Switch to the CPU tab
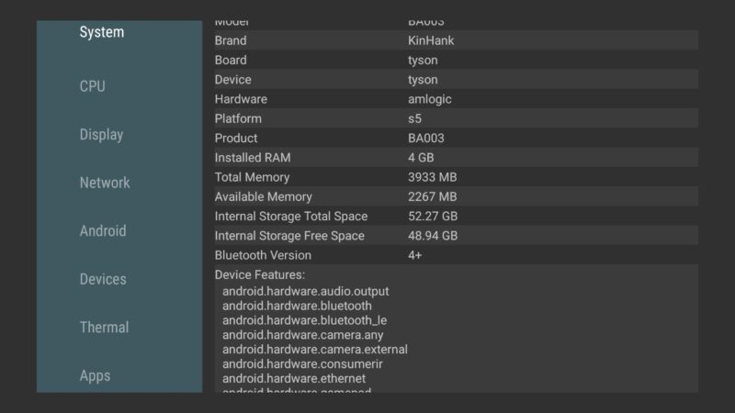This screenshot has height=413, width=735. [x=92, y=86]
